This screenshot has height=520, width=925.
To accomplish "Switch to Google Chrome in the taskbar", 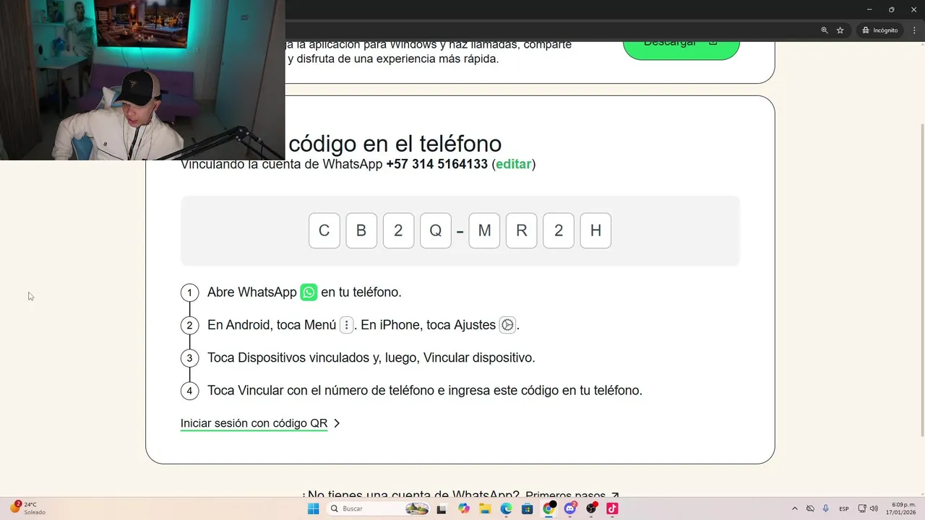I will coord(548,508).
